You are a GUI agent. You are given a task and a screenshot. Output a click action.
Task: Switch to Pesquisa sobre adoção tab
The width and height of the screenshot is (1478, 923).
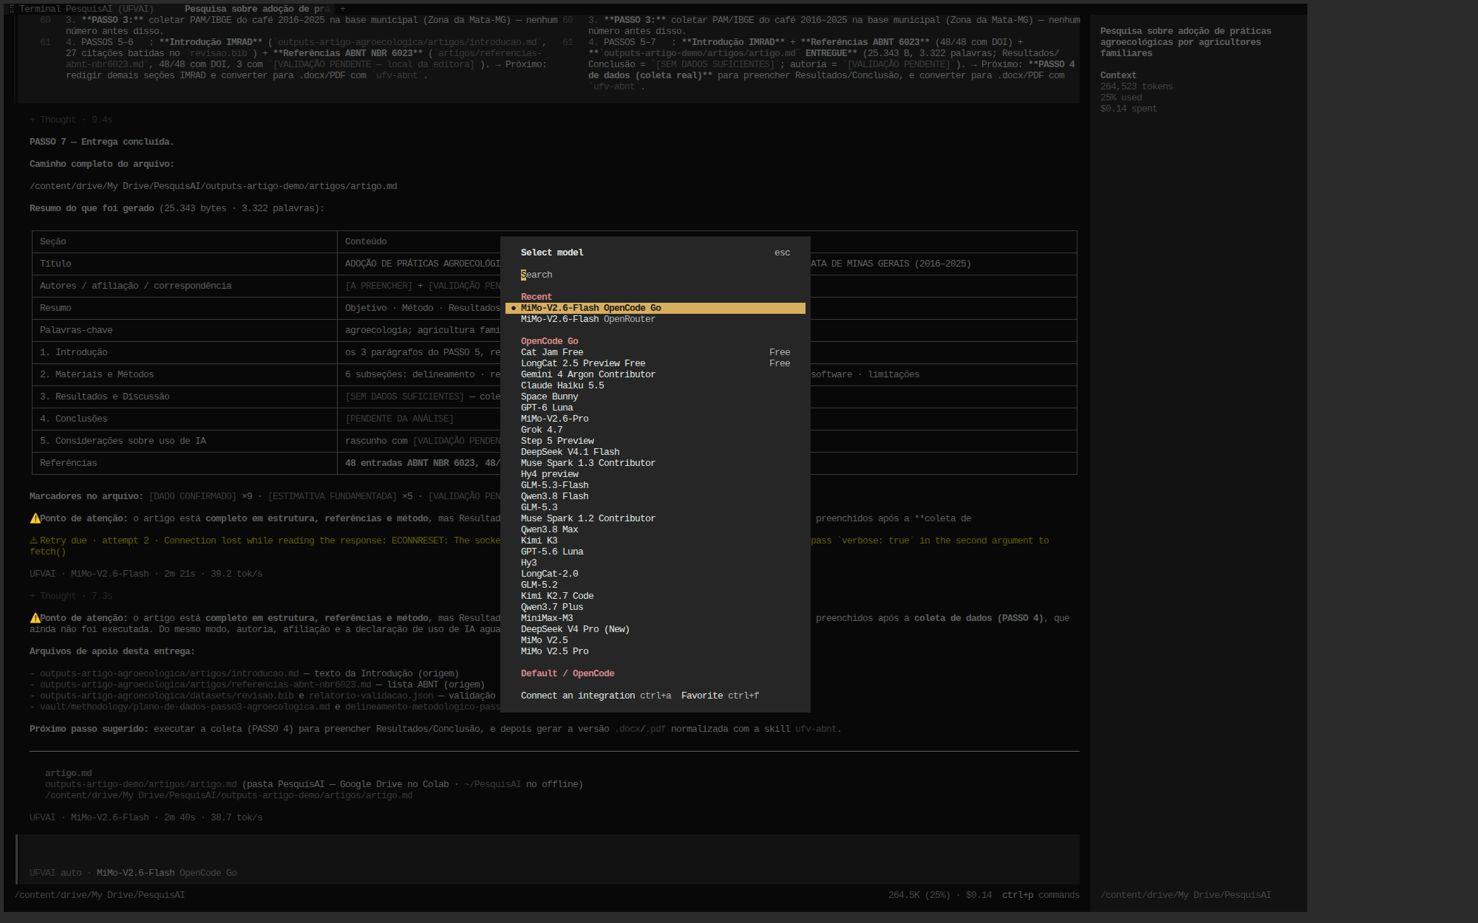click(x=256, y=9)
